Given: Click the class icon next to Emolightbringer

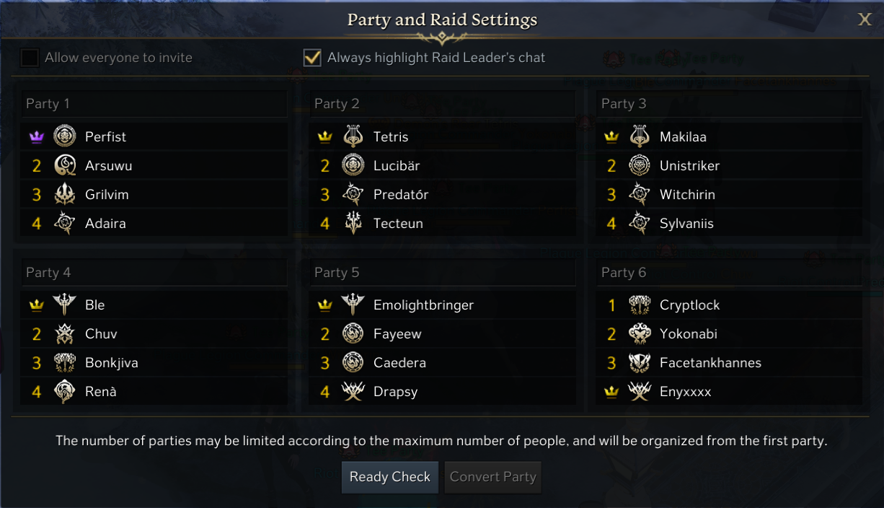Looking at the screenshot, I should click(x=353, y=305).
